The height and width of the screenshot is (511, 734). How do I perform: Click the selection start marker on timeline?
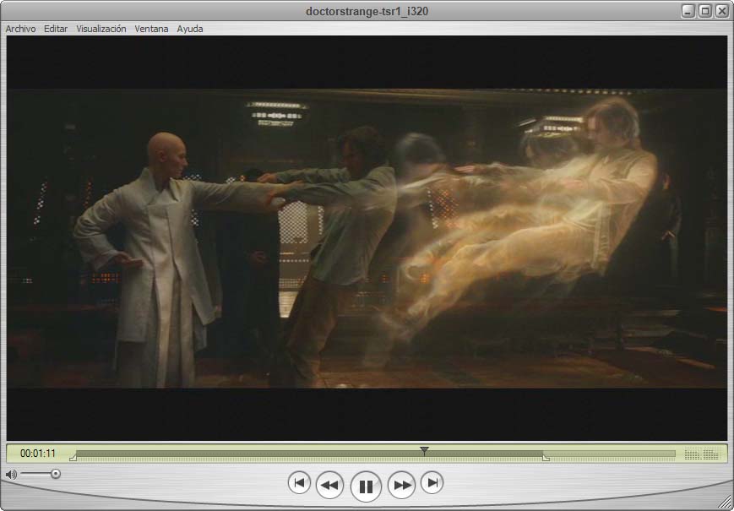click(x=73, y=458)
